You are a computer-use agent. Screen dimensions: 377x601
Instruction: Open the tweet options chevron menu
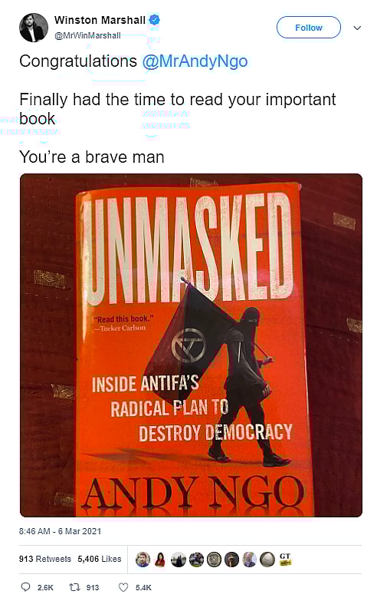coord(357,28)
